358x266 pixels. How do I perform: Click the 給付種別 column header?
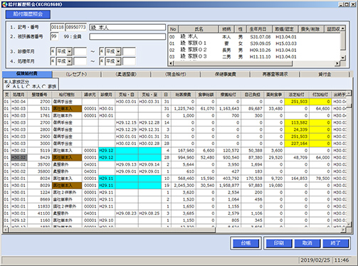(x=67, y=95)
